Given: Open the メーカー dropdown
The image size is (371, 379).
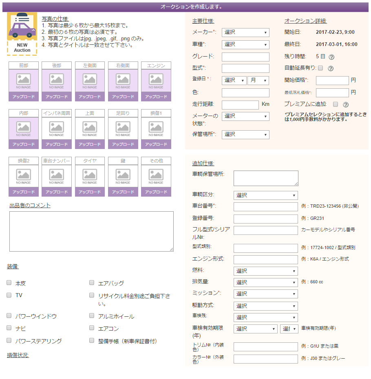Looking at the screenshot, I should click(x=245, y=33).
